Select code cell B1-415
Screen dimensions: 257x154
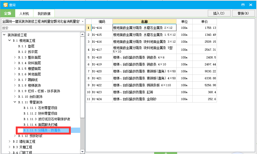pos(102,35)
